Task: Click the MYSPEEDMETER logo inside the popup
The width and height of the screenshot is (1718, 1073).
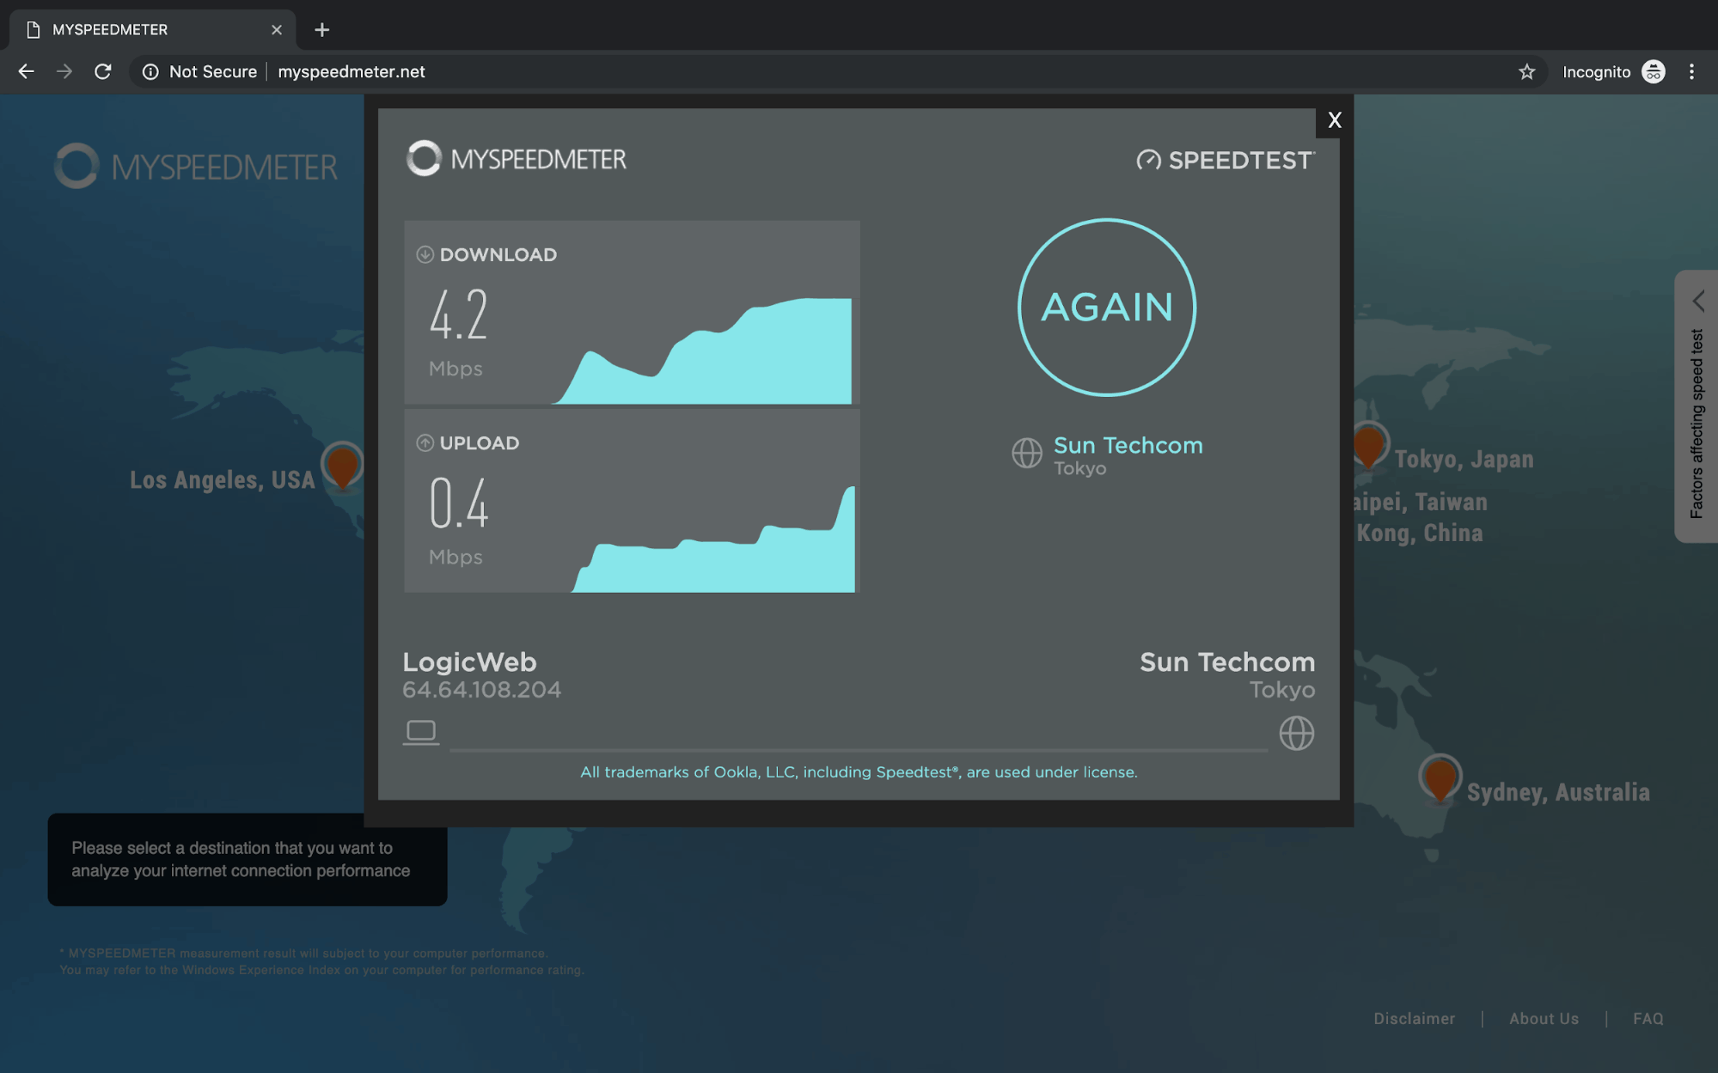Action: (x=517, y=159)
